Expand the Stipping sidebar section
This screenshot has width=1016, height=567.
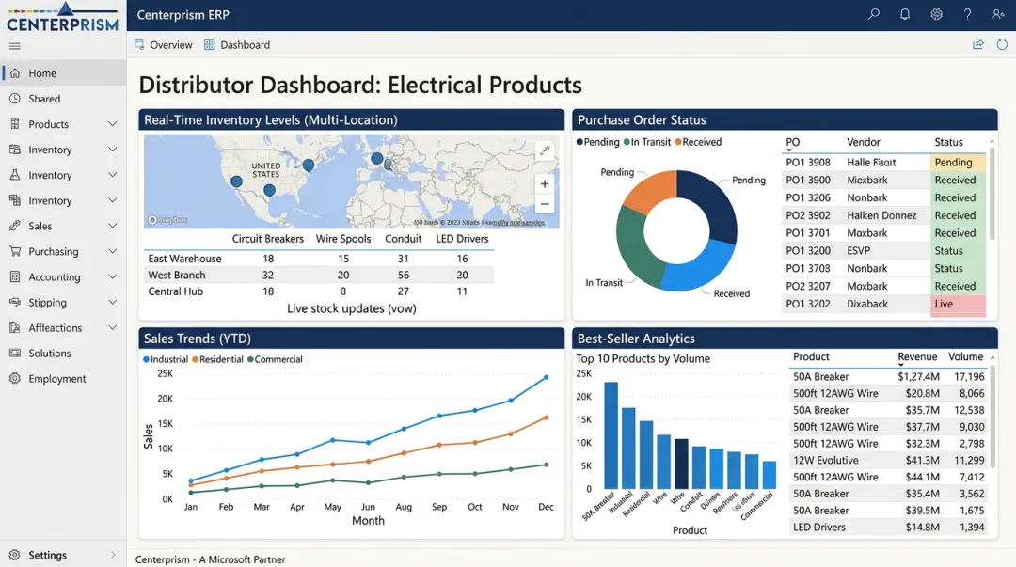click(112, 302)
